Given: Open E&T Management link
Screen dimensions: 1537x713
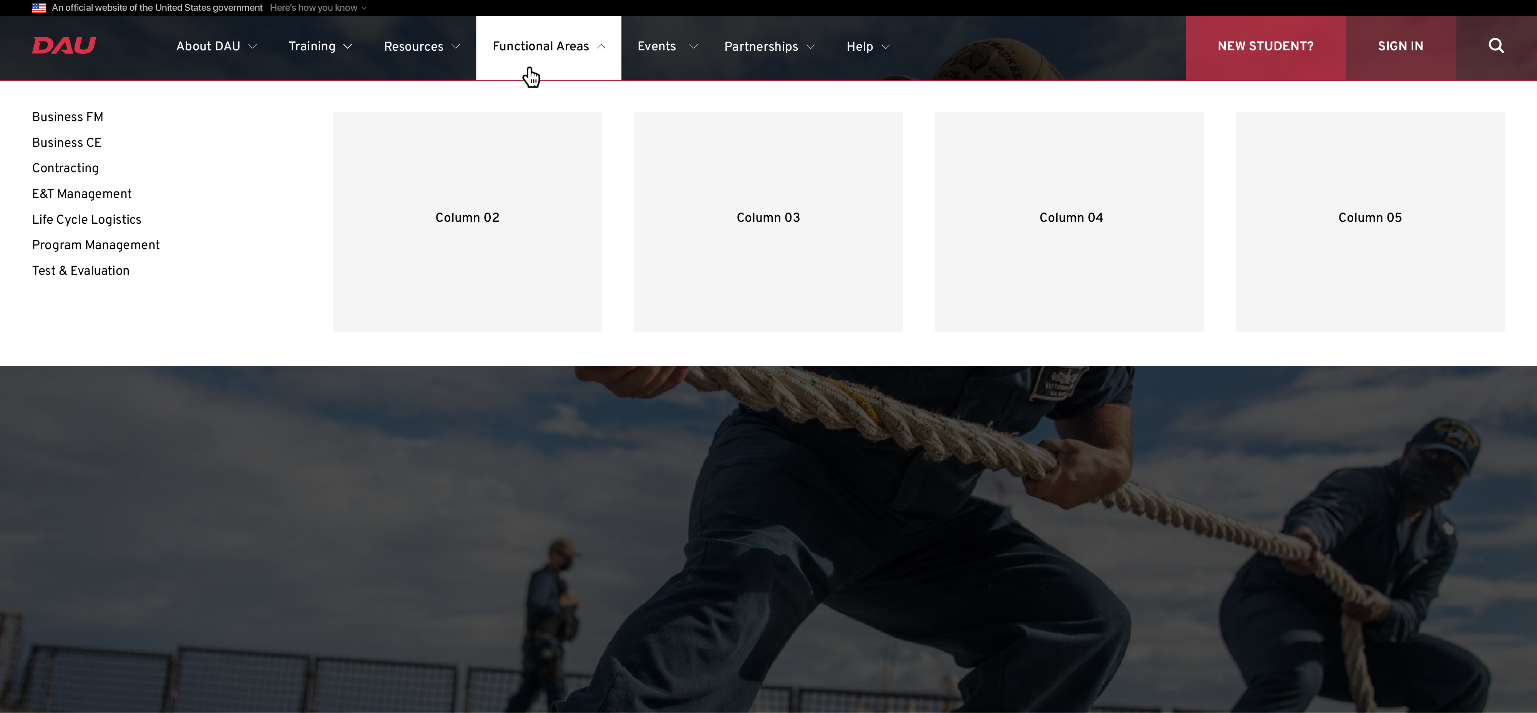Looking at the screenshot, I should (x=82, y=194).
